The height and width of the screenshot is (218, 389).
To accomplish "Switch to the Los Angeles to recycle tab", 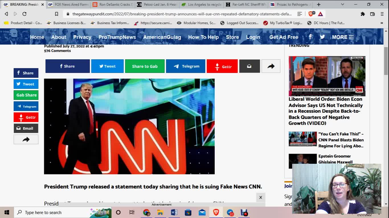I will coord(202,4).
